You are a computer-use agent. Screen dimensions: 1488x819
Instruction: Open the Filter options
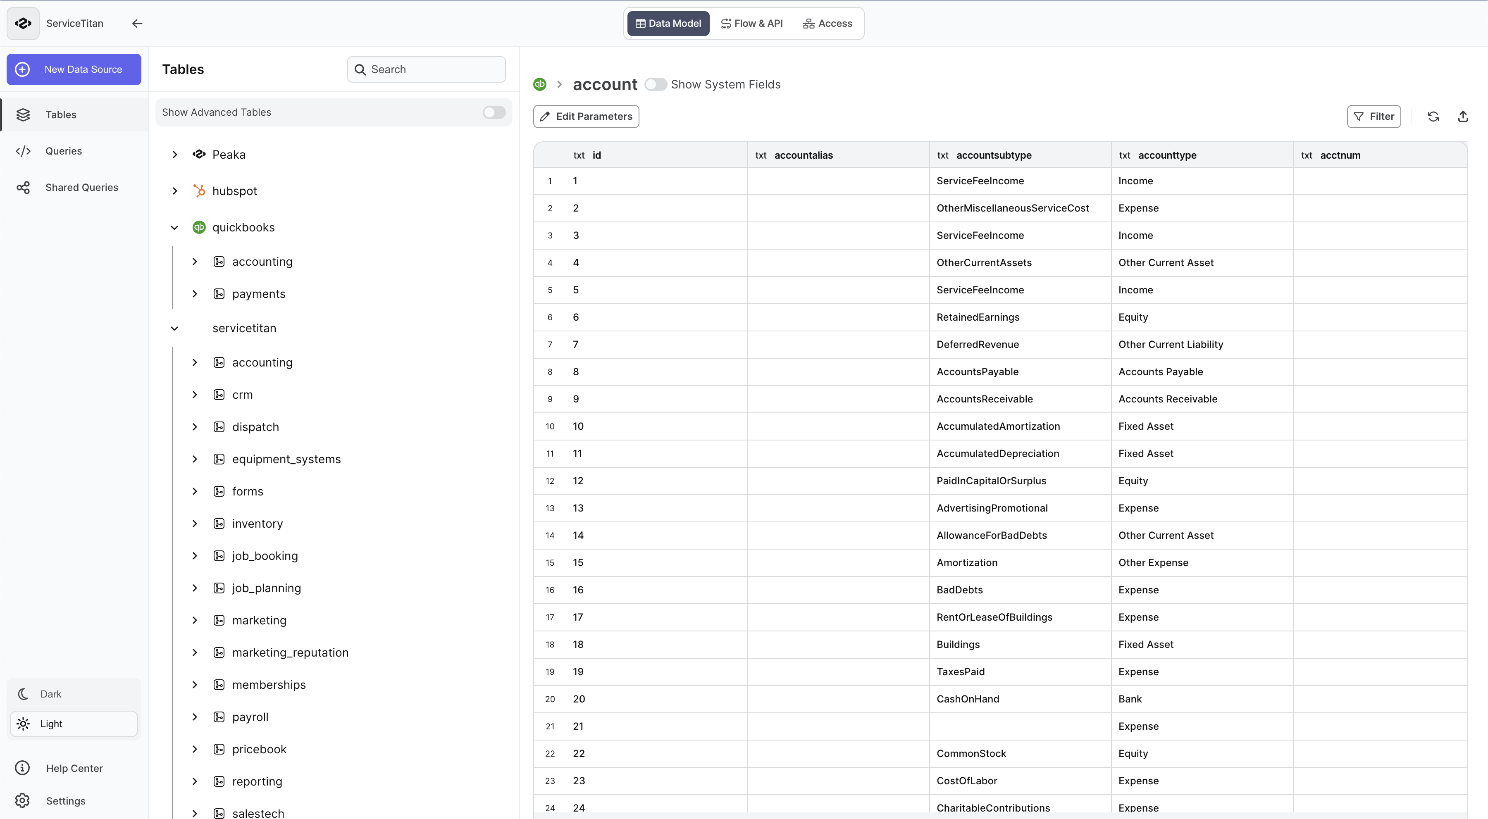(x=1374, y=116)
